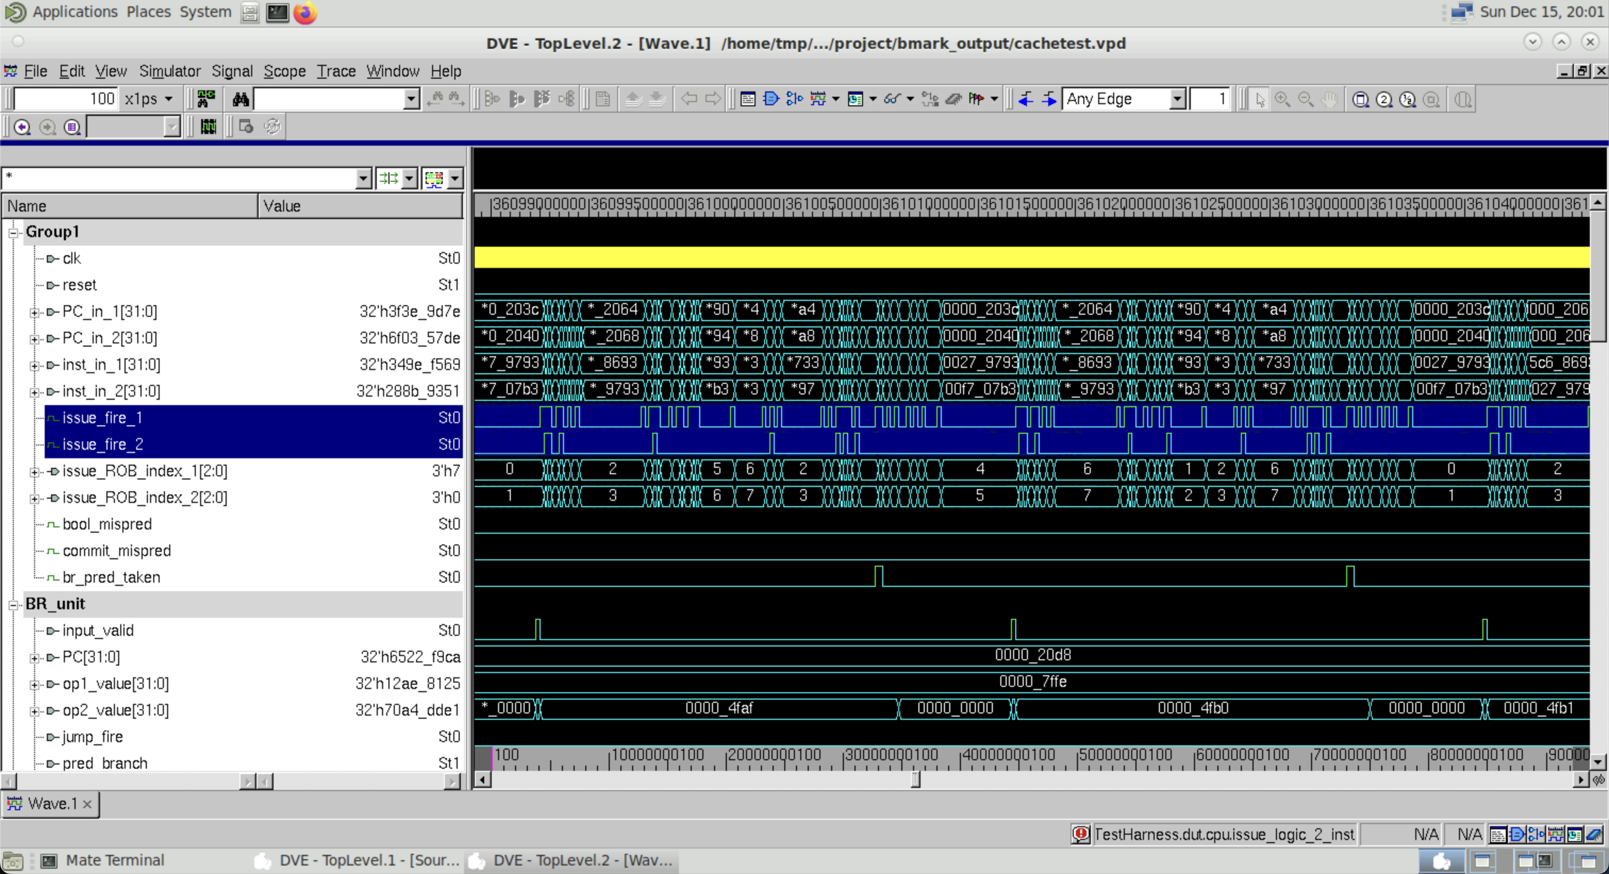This screenshot has height=874, width=1609.
Task: Select the issue_fire_1 signal row
Action: point(253,418)
